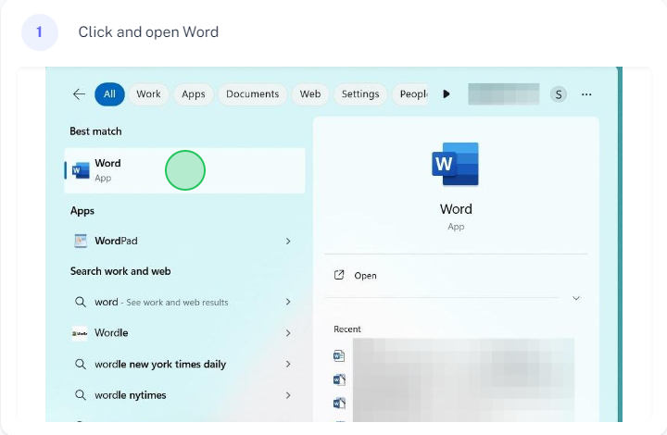Select the Web filter tab
Screen dimensions: 667x435
[x=310, y=93]
